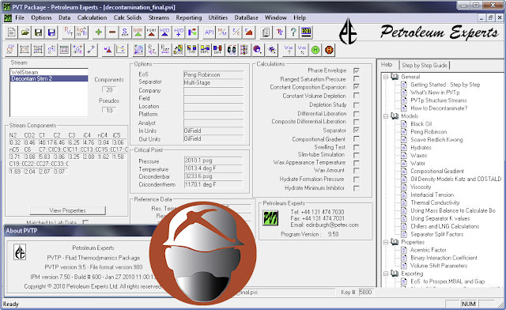Click the PSAT red triangle icon

pos(151,32)
